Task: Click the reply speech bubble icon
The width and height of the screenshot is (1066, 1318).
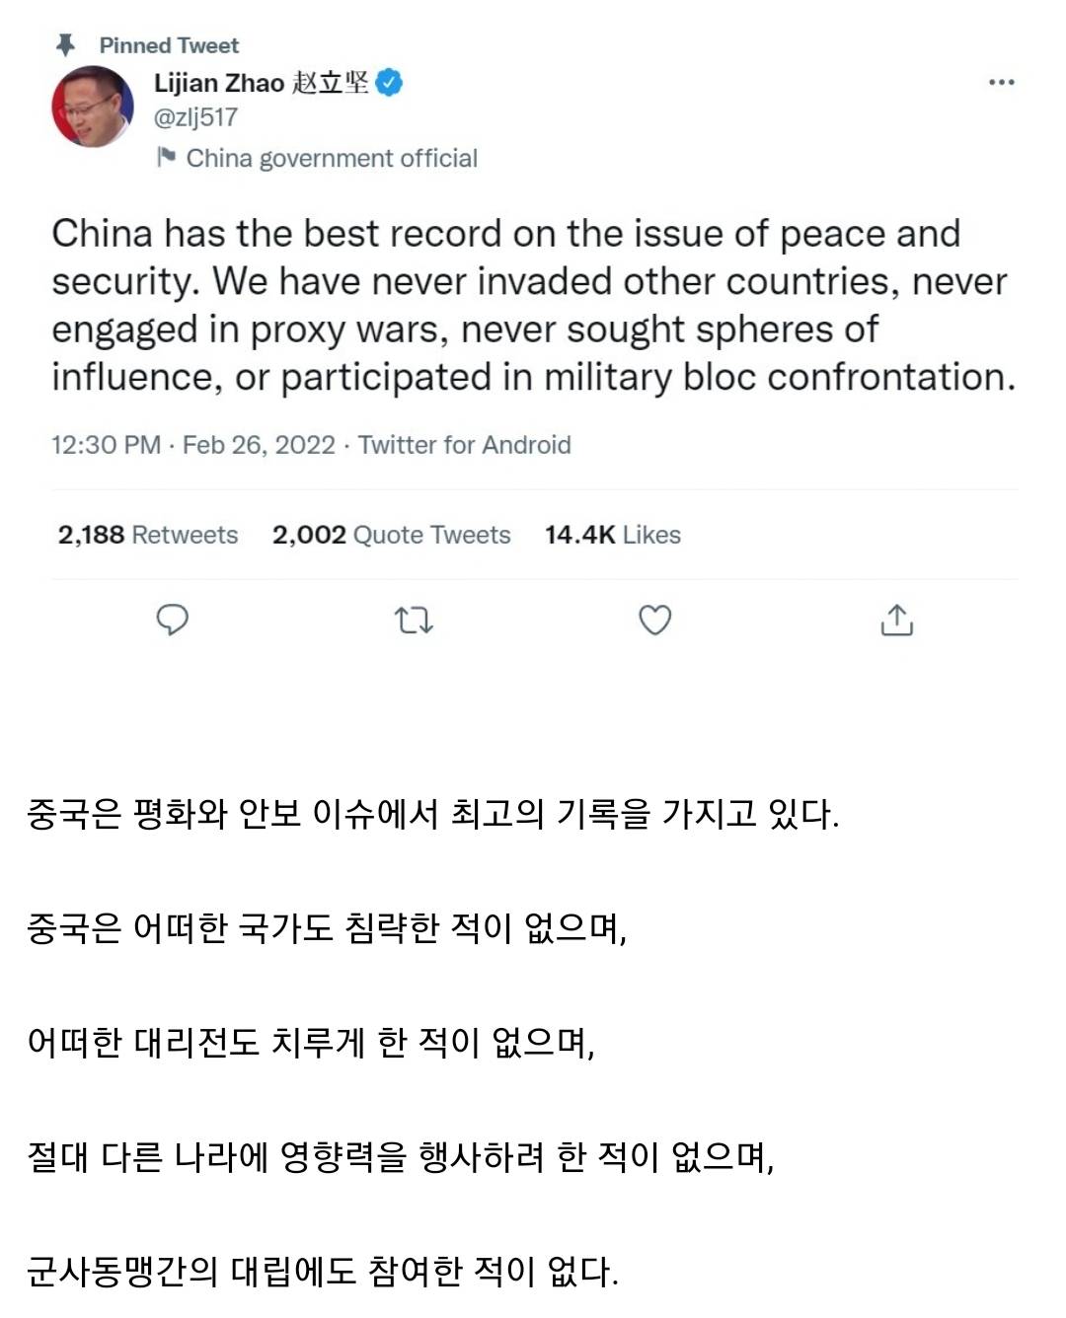Action: 173,620
